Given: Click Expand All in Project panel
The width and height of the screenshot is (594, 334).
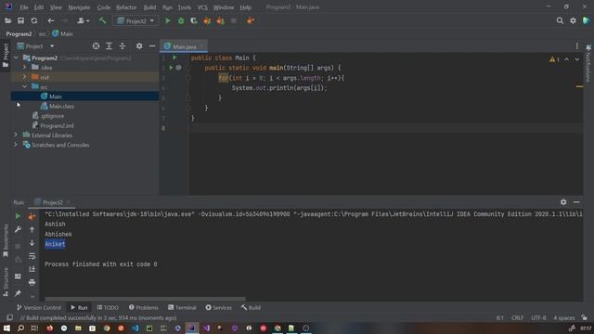Looking at the screenshot, I should [110, 45].
